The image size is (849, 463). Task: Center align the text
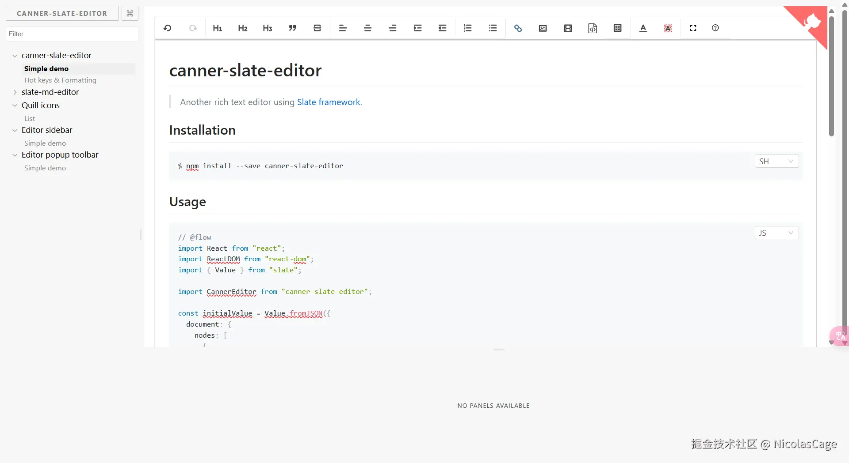point(367,28)
